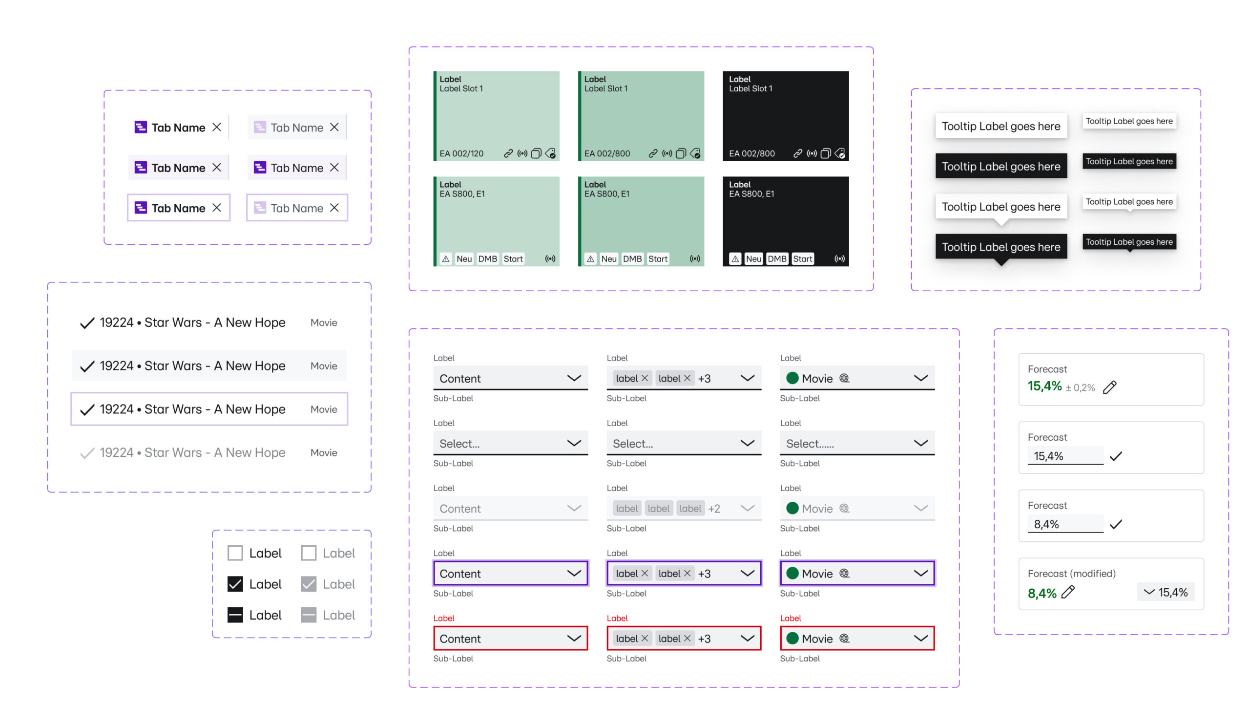Click broadcast icon on black EA 002/800 card

(812, 153)
